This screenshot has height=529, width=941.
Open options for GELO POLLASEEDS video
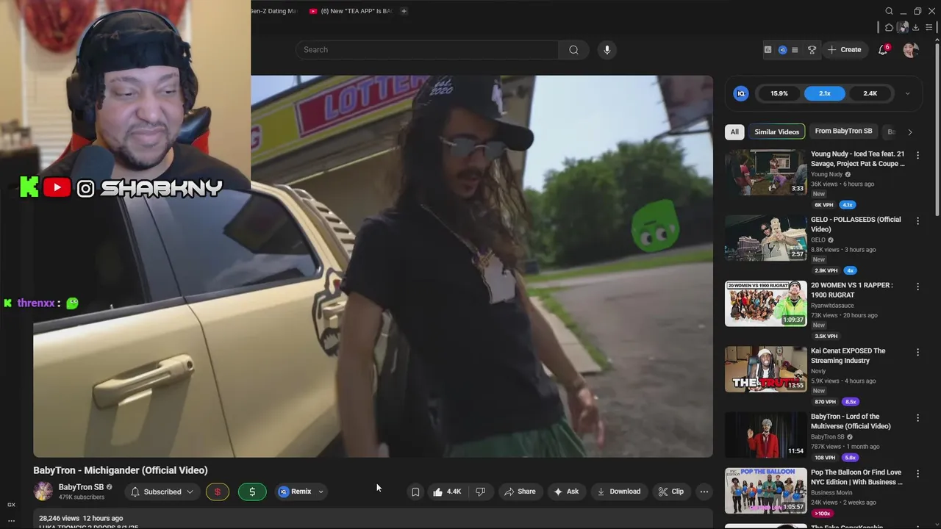point(917,220)
